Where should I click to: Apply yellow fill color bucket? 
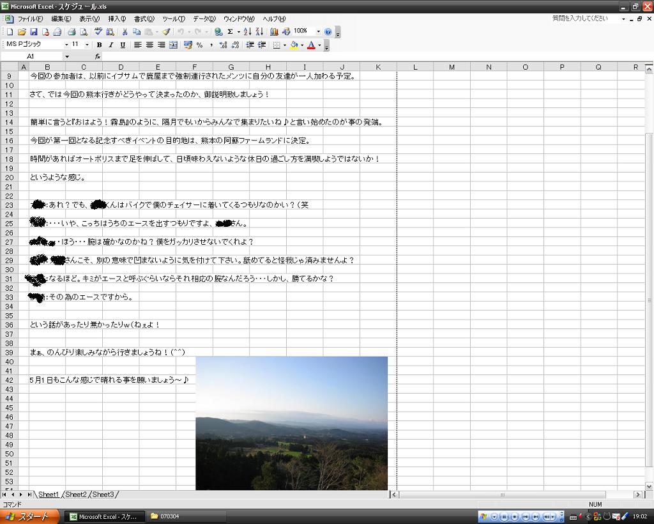294,45
